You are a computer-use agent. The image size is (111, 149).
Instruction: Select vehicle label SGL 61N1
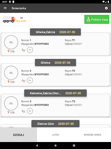click(21, 21)
